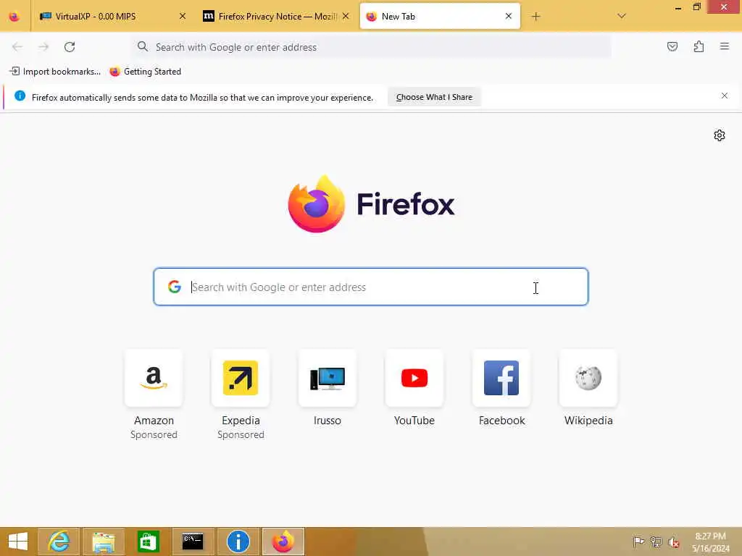
Task: Open Action Center flag tray icon
Action: [638, 542]
